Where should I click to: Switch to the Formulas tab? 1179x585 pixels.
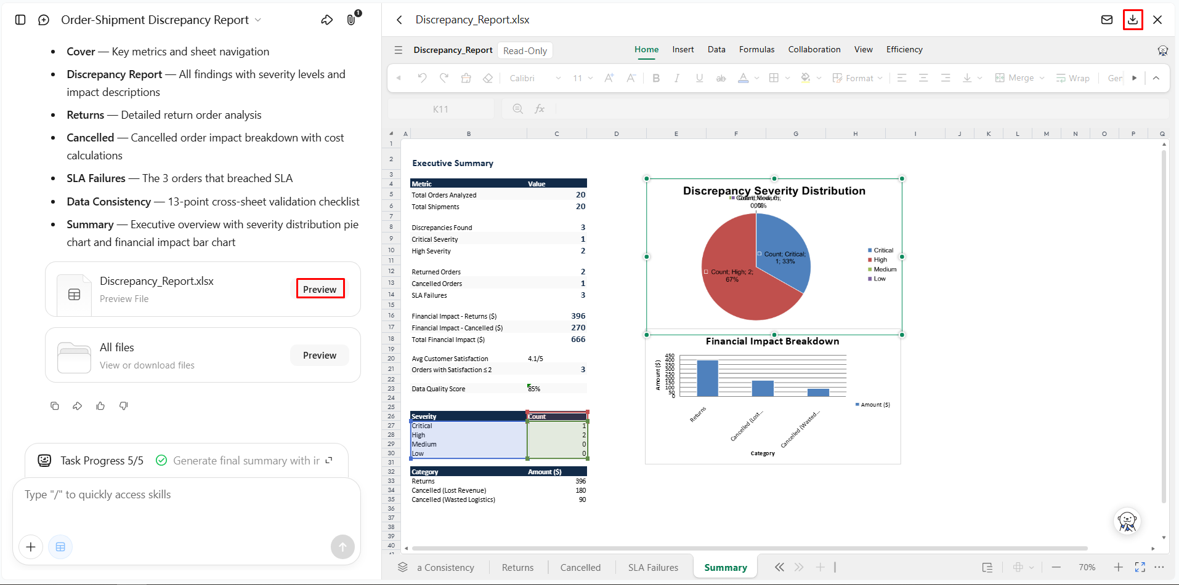coord(756,49)
